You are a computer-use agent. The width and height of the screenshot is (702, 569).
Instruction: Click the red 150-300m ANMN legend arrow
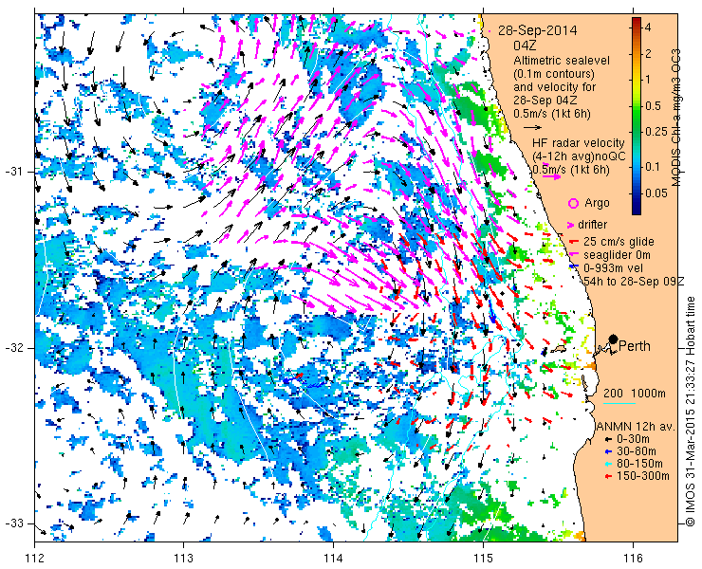(607, 476)
